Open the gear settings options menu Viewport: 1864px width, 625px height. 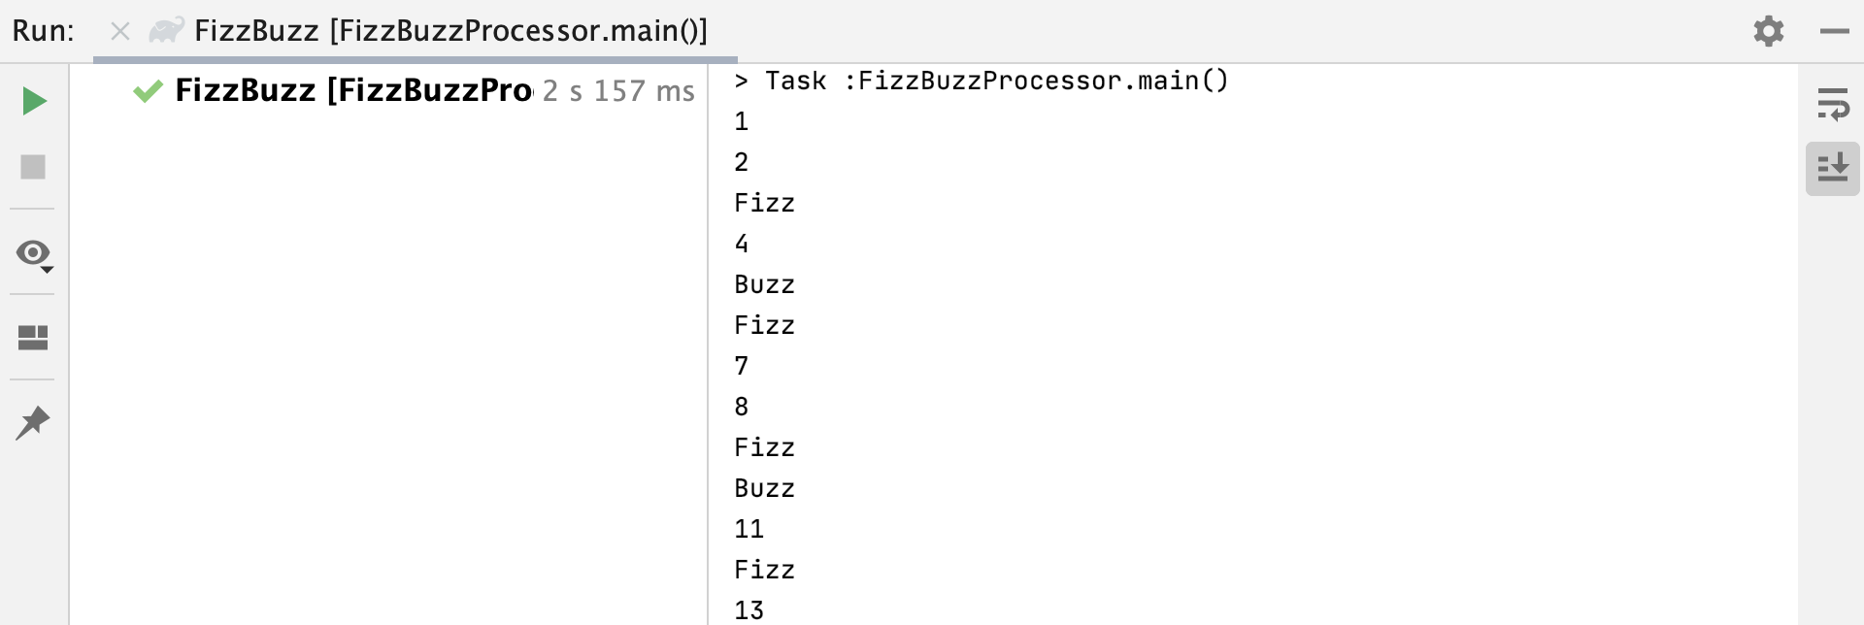(x=1769, y=31)
